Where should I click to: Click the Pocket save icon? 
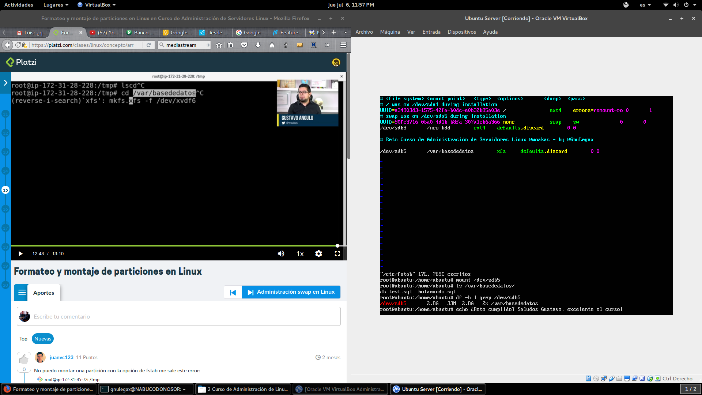pyautogui.click(x=244, y=45)
